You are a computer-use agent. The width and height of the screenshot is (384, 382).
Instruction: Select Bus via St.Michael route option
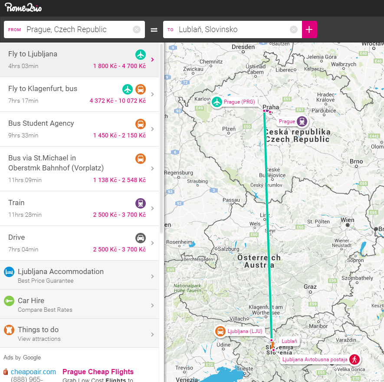(65, 168)
